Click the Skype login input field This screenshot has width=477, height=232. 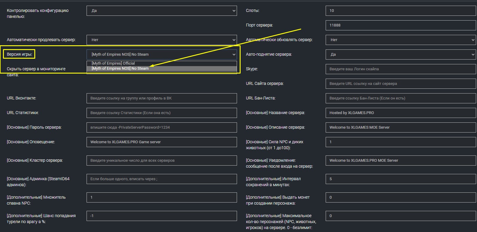coord(400,69)
